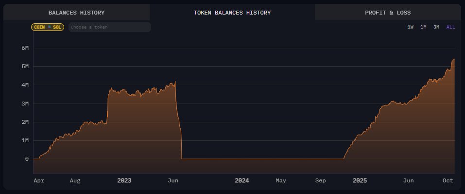Click the chart peak near June 2023
Image resolution: width=465 pixels, height=194 pixels.
(x=175, y=81)
